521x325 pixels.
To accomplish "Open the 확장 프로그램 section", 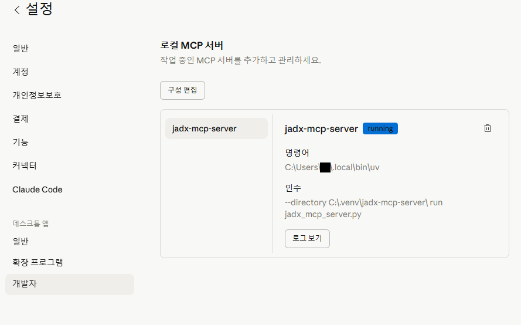I will [38, 262].
